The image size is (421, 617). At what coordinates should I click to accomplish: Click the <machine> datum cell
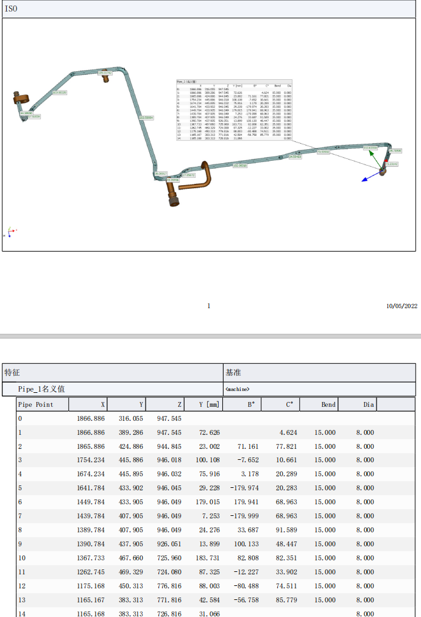coord(238,389)
